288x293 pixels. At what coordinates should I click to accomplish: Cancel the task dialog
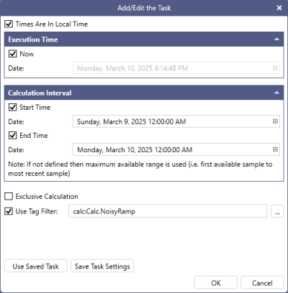pyautogui.click(x=262, y=283)
